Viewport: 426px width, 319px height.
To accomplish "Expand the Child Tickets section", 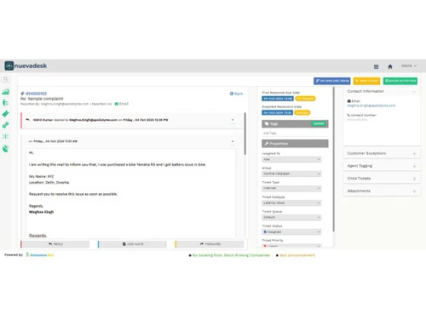I will pos(414,179).
